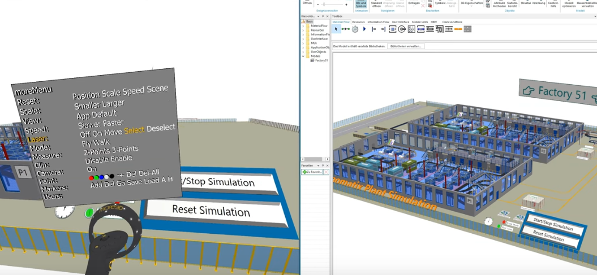Image resolution: width=597 pixels, height=275 pixels.
Task: Select the blue Source triangle icon
Action: point(364,29)
